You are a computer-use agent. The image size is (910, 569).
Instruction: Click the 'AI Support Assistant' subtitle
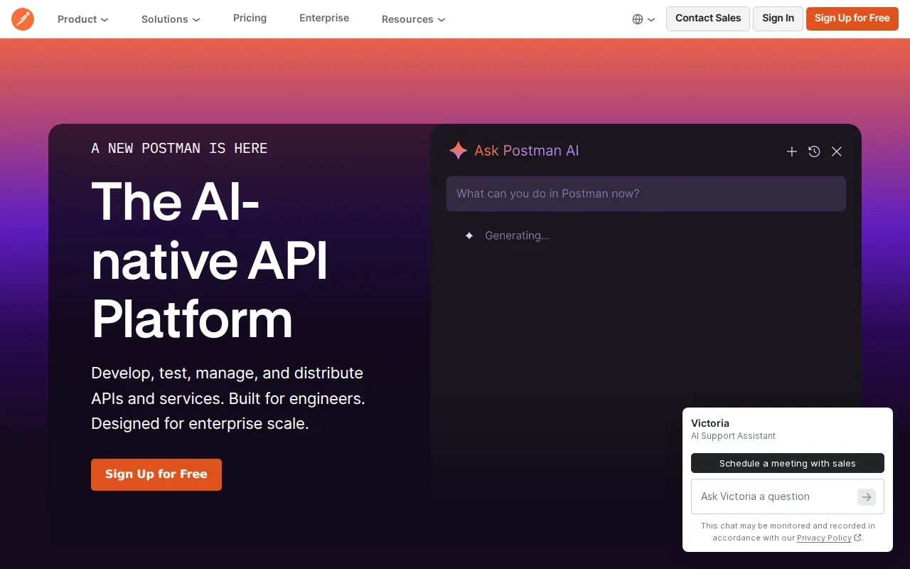(733, 436)
